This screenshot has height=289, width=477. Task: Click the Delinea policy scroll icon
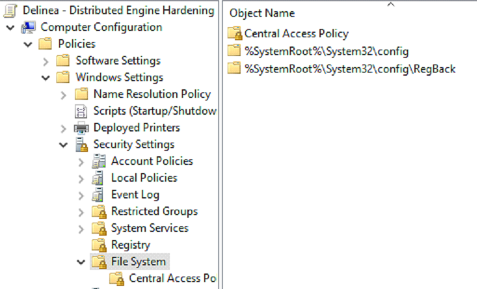point(9,11)
